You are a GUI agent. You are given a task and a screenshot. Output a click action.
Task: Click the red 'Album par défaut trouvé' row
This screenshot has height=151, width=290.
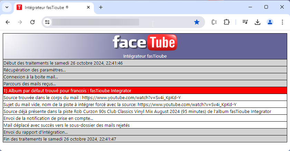point(145,91)
